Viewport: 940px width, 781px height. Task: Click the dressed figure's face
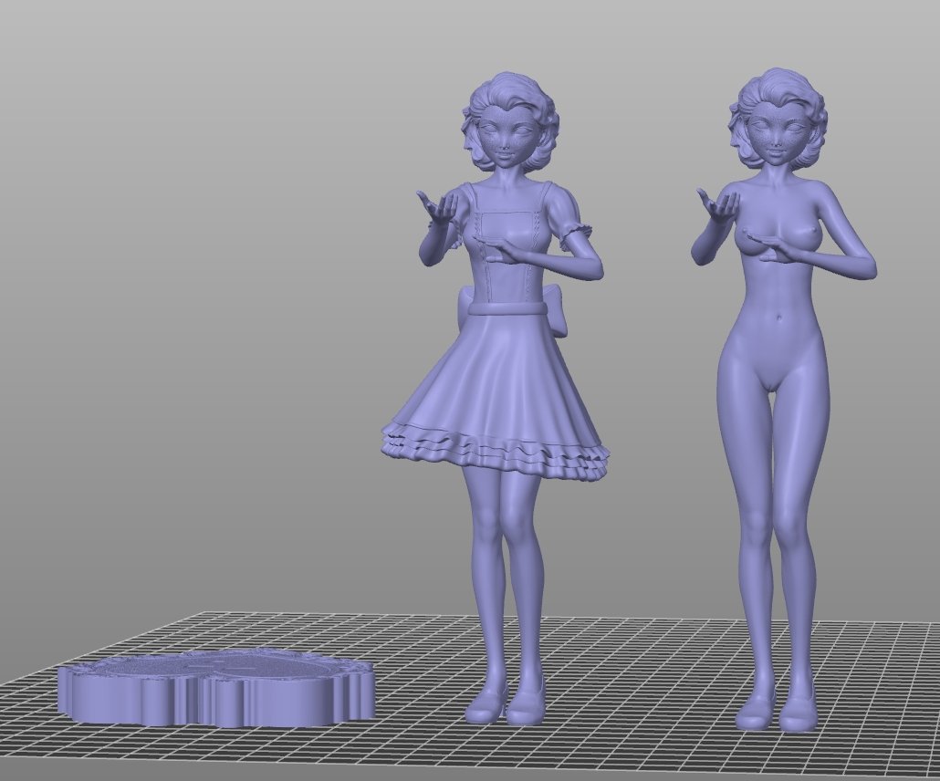click(498, 141)
